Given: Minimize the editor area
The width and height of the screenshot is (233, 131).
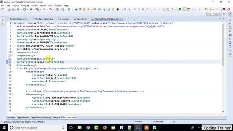Looking at the screenshot, I should click(x=220, y=19).
